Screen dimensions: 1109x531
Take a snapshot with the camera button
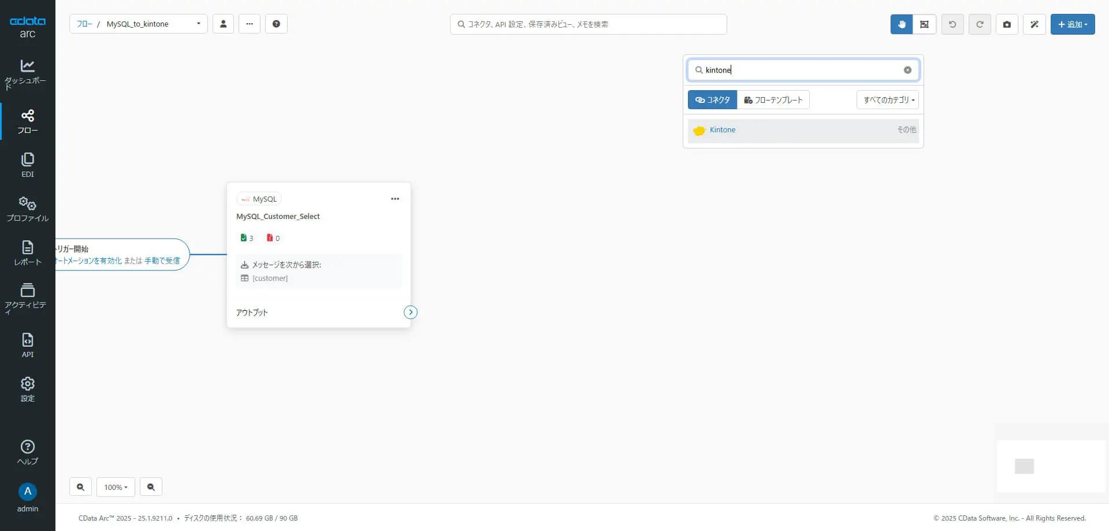pyautogui.click(x=1007, y=24)
